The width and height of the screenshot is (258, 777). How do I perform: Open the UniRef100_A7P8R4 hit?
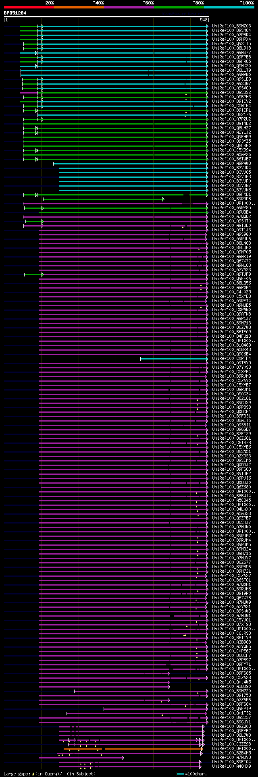(231, 35)
